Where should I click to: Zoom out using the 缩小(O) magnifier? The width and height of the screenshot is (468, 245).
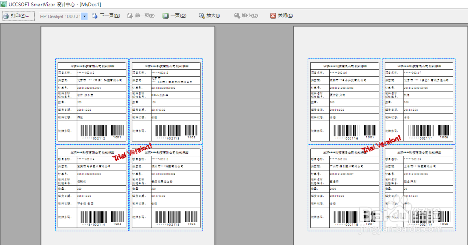246,15
